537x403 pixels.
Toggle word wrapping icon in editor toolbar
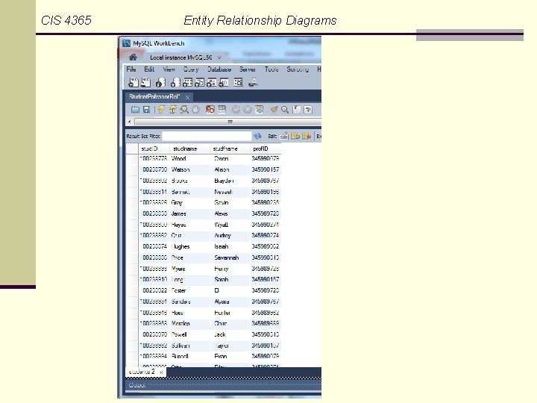(x=308, y=110)
